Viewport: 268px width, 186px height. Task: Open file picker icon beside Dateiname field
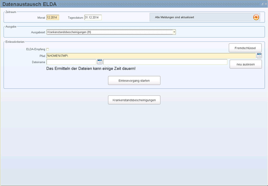100,62
